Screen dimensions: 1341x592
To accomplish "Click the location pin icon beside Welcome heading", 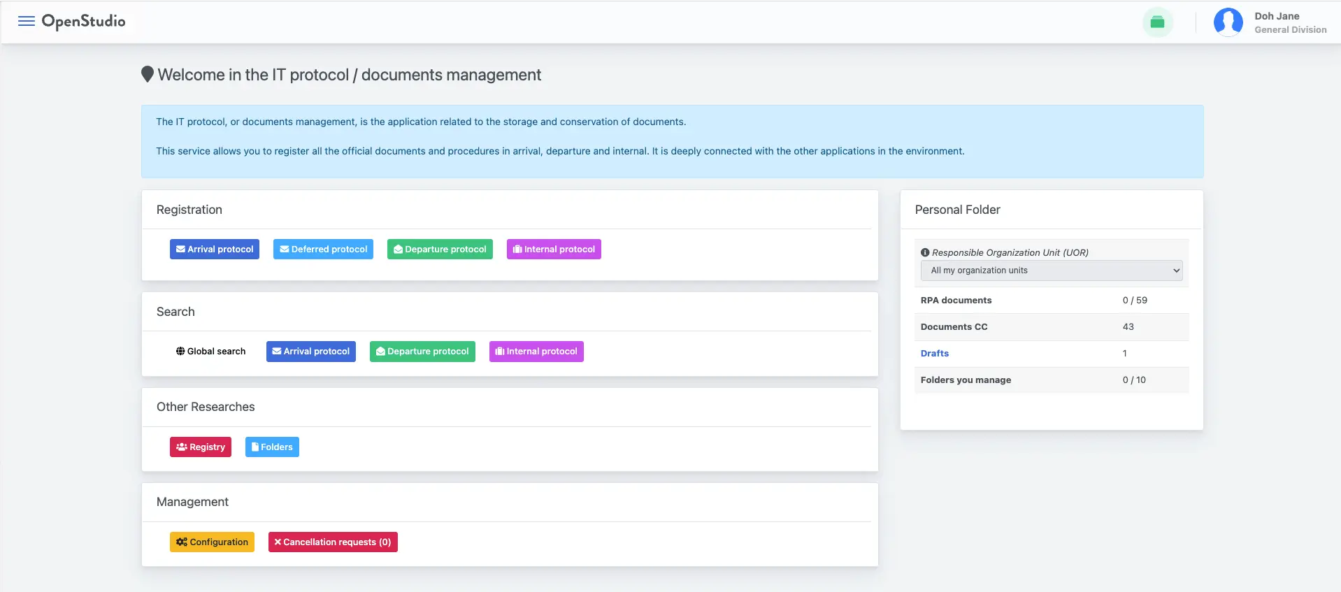I will pos(148,74).
